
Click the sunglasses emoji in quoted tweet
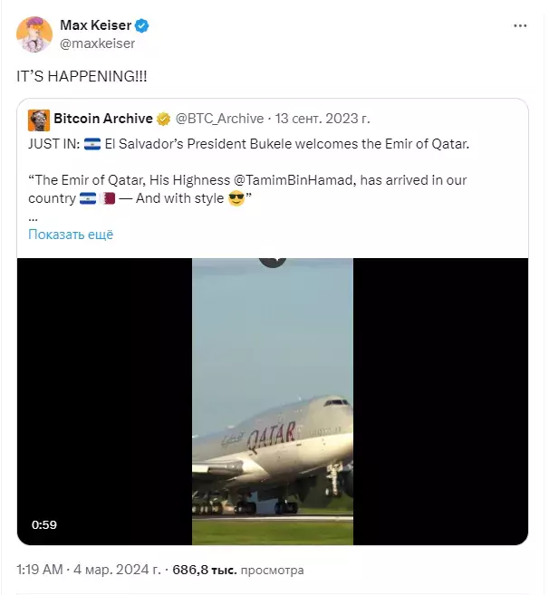236,198
